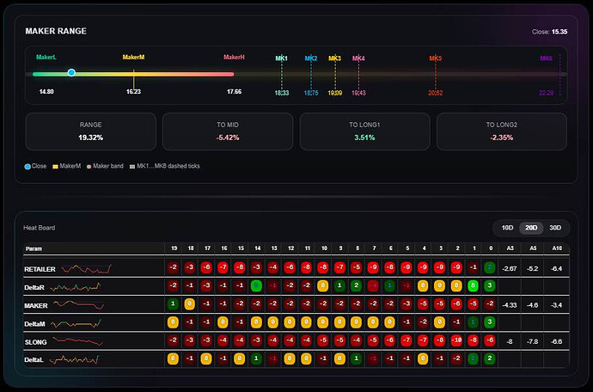The width and height of the screenshot is (593, 392).
Task: Click the MakerM yellow midpoint marker
Action: (x=133, y=79)
